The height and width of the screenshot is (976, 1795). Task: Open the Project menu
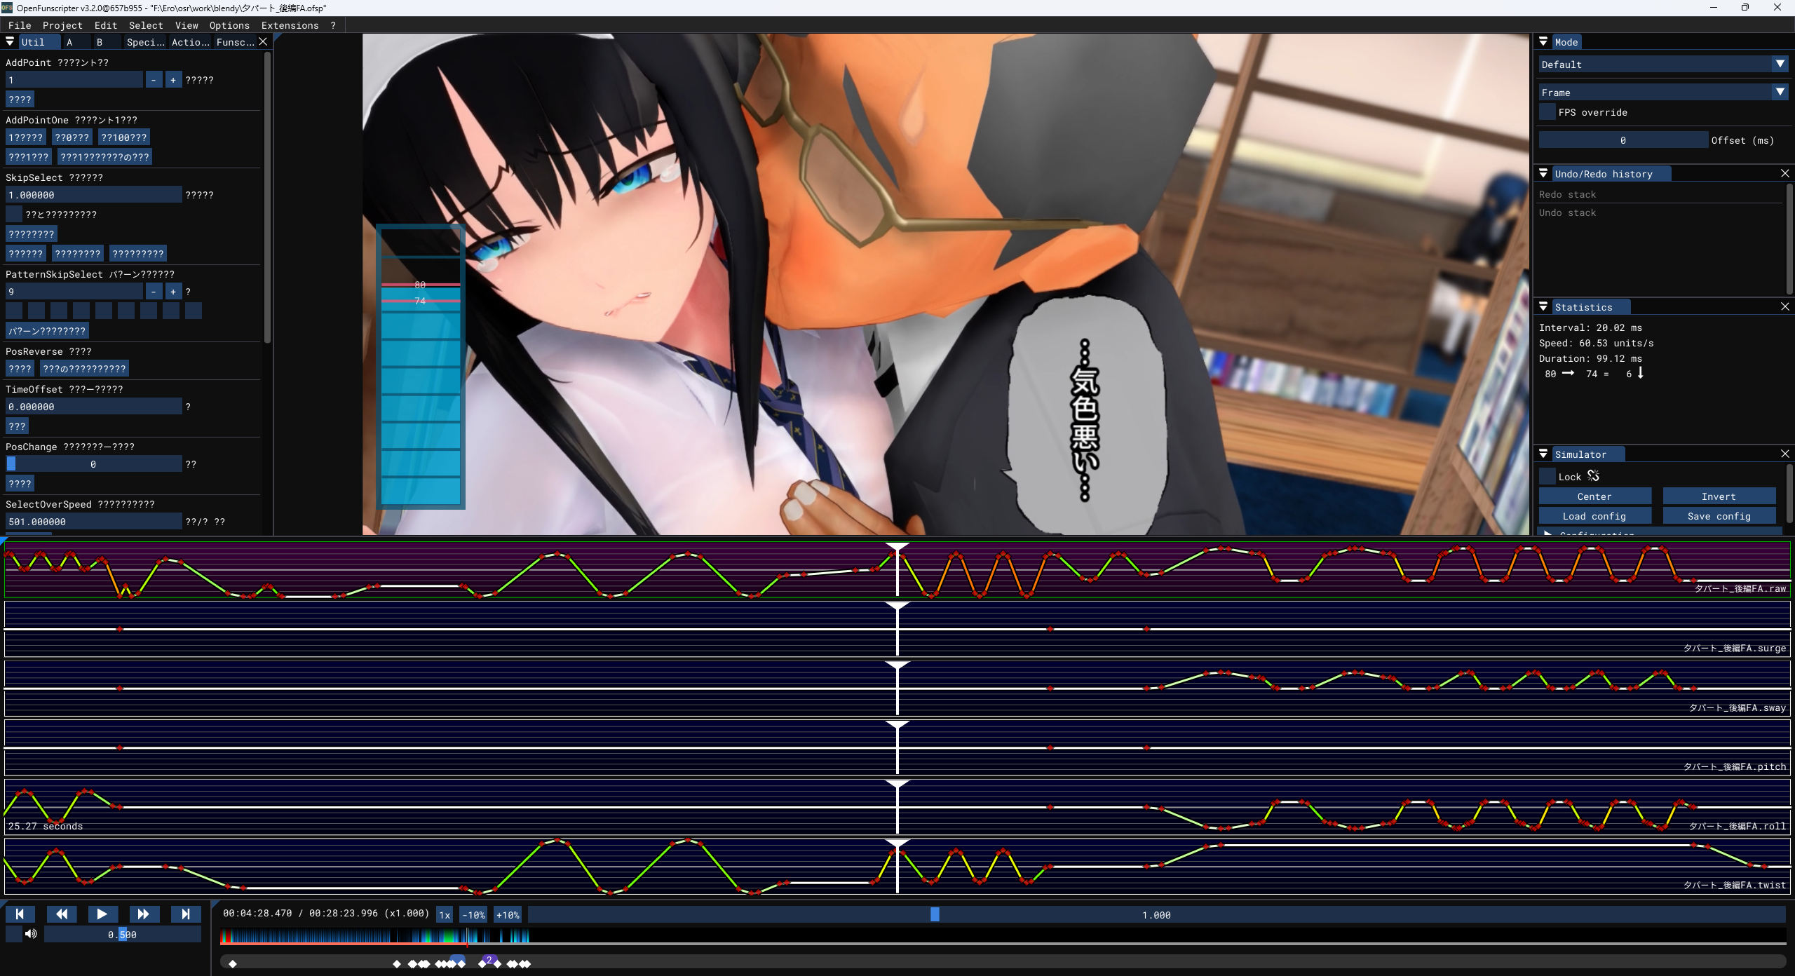pos(62,25)
